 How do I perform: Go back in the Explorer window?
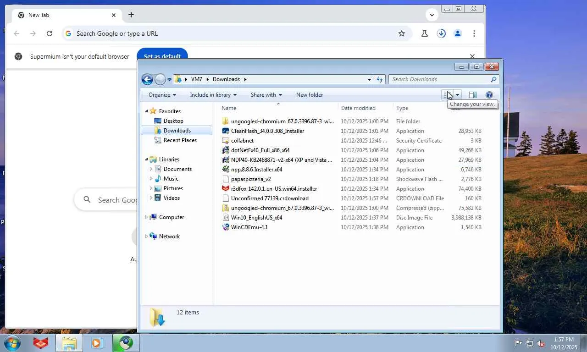tap(147, 79)
